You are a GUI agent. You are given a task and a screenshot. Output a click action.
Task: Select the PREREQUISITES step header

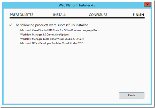click(x=22, y=15)
